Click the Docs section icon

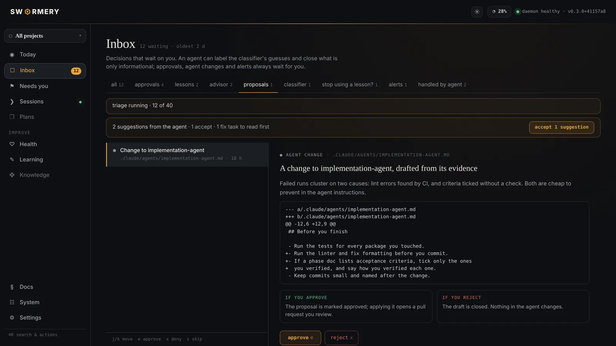coord(12,287)
